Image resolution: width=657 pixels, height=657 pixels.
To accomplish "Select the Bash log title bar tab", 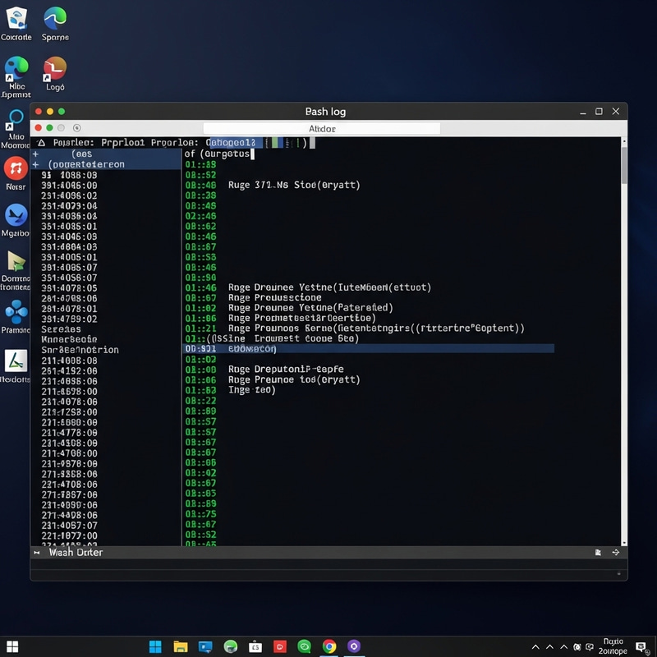I will click(327, 111).
